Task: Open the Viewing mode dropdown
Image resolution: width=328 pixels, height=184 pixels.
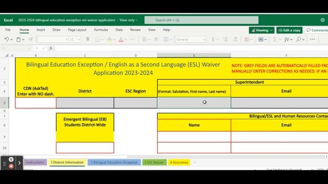Action: (x=261, y=30)
